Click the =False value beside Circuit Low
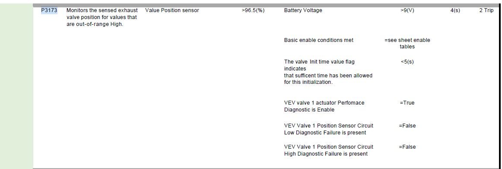The image size is (502, 169). pyautogui.click(x=407, y=126)
